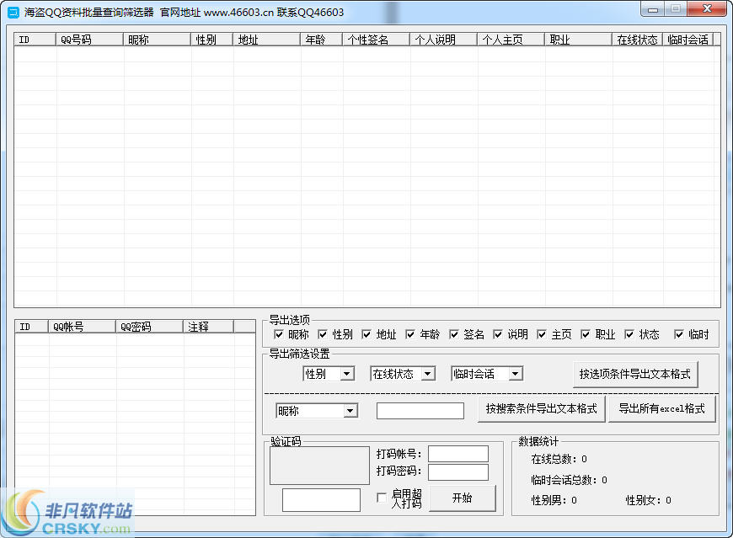This screenshot has height=538, width=733.
Task: Click the 临时会话 column header
Action: (x=688, y=40)
